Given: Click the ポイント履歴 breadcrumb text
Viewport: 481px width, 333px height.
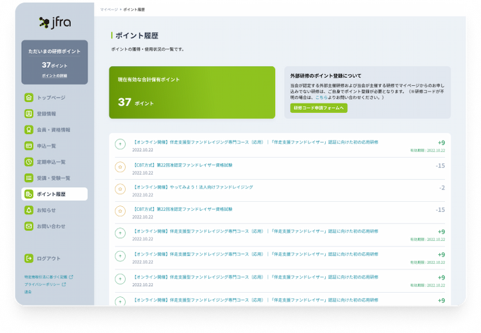Looking at the screenshot, I should tap(134, 10).
